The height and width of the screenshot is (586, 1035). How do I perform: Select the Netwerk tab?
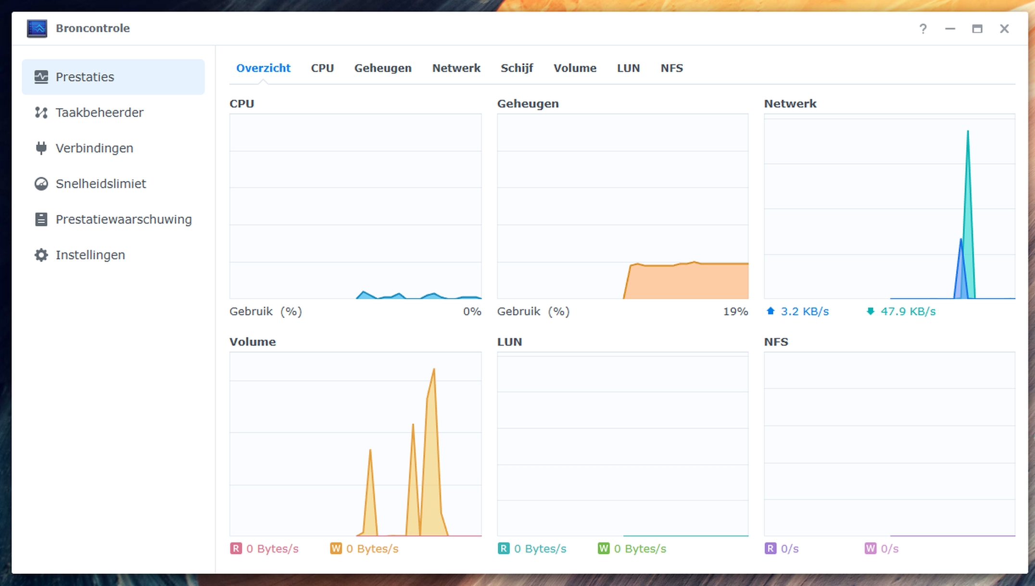[x=455, y=68]
